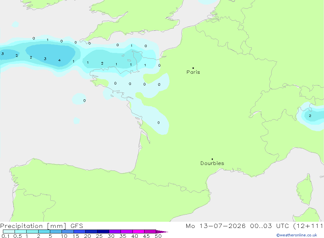Click the legend label '20'
Image resolution: width=324 pixels, height=238 pixels.
click(87, 236)
